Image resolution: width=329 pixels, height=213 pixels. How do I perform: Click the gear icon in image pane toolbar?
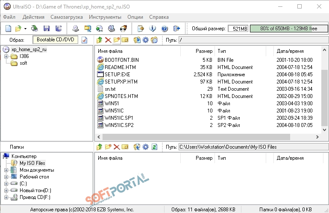[x=145, y=40]
